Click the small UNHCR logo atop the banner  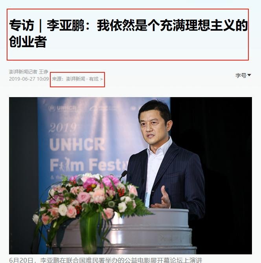63,108
